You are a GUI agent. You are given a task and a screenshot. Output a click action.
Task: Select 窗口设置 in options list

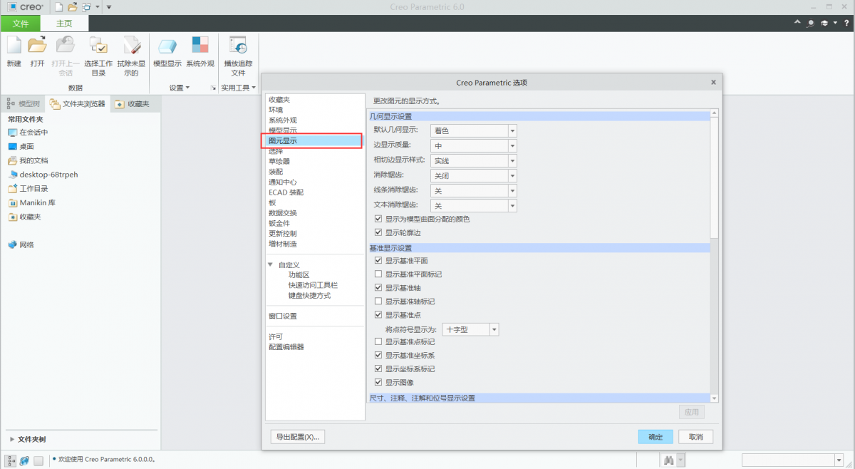[283, 316]
